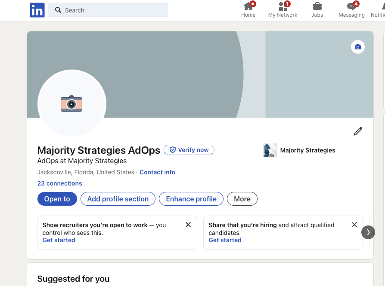Add a profile photo via camera avatar
385x286 pixels.
click(71, 103)
